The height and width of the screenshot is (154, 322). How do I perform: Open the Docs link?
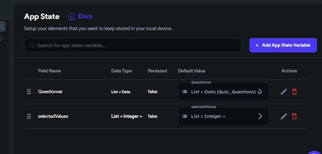[x=85, y=16]
